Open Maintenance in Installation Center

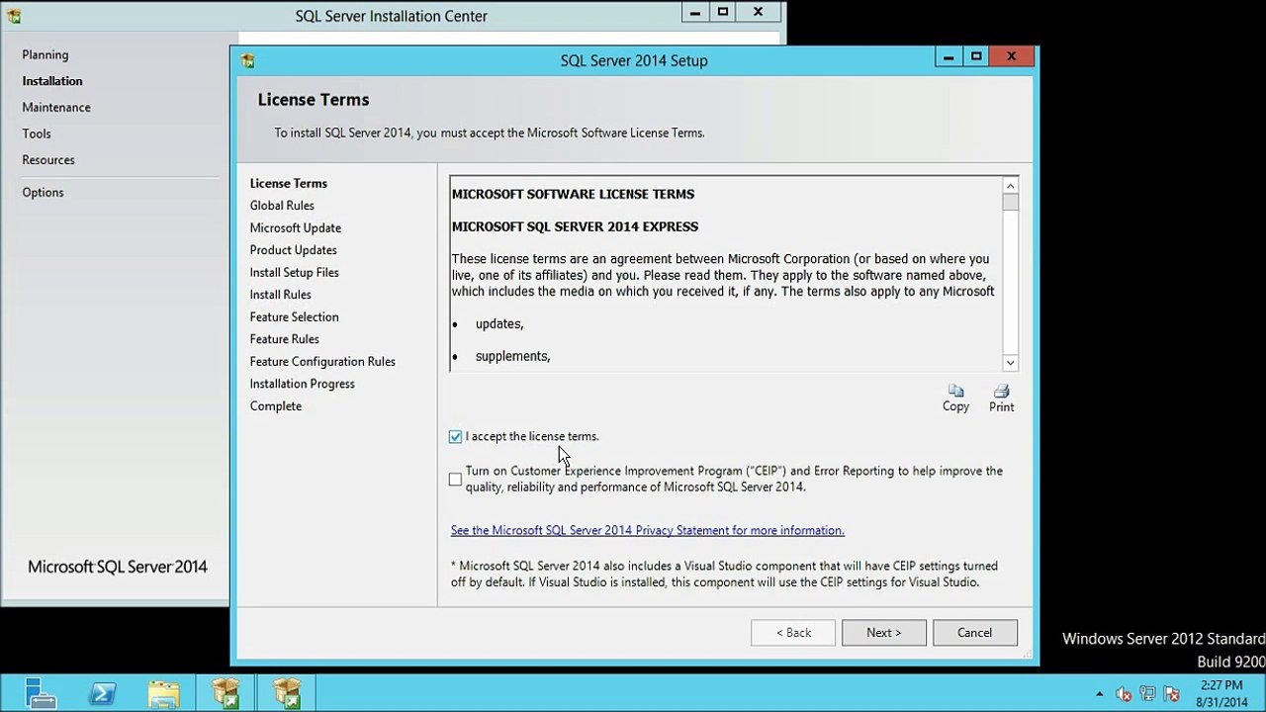[x=56, y=107]
